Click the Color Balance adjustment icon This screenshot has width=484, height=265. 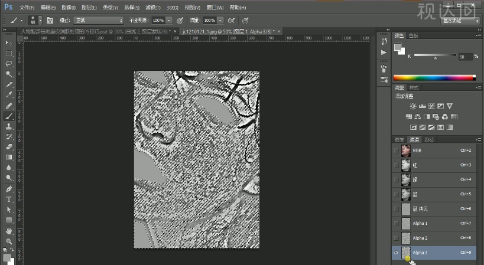pyautogui.click(x=418, y=117)
